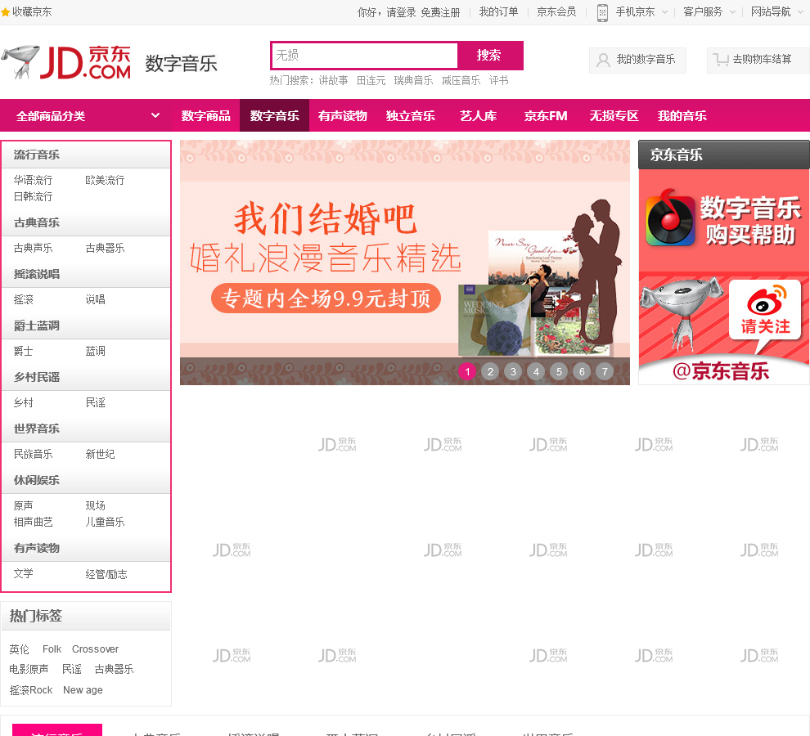Image resolution: width=810 pixels, height=736 pixels.
Task: Go to banner slide 6
Action: coord(582,371)
